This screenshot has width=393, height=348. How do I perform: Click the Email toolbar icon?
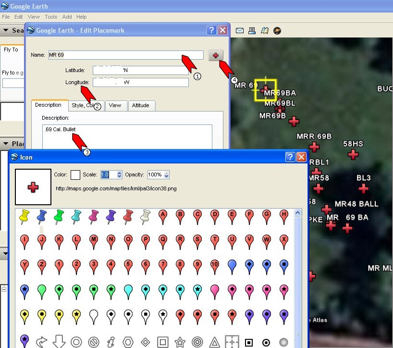point(240,31)
